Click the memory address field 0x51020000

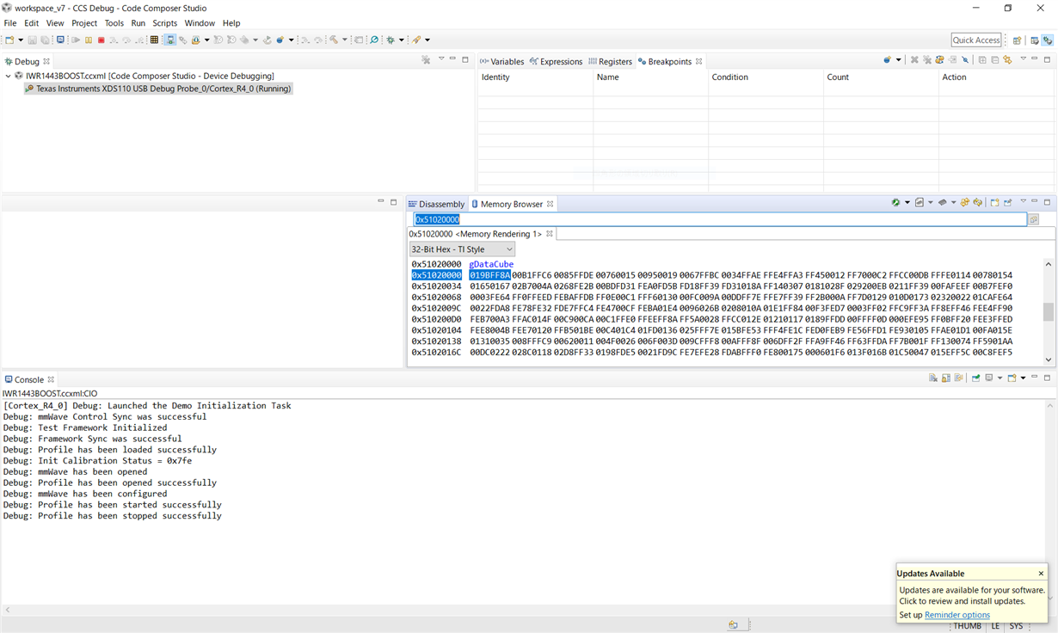(x=719, y=219)
